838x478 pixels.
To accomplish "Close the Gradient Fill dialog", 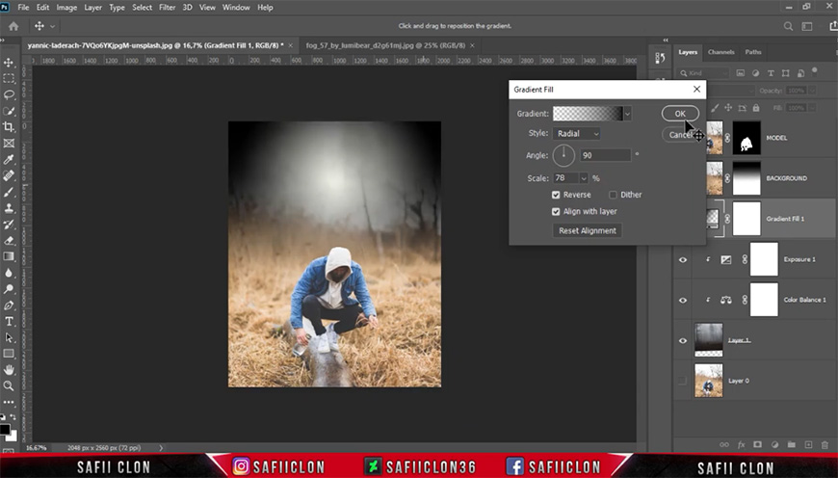I will coord(696,90).
